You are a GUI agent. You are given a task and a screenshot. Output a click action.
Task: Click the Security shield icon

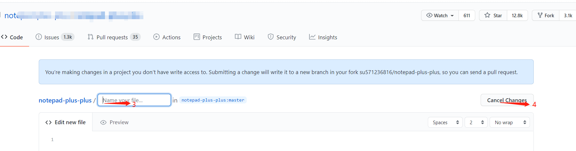[271, 37]
